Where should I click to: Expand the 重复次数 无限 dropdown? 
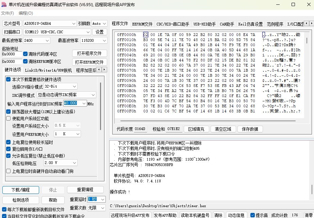pos(103,208)
